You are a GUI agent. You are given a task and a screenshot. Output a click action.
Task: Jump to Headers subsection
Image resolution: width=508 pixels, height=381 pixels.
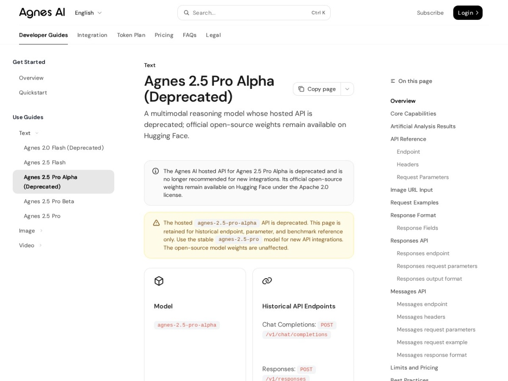[x=408, y=164]
